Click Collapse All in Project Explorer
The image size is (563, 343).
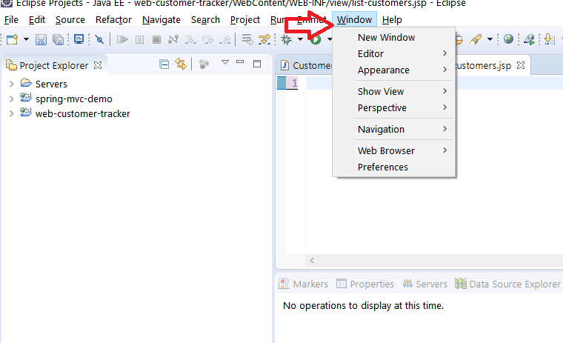coord(164,64)
